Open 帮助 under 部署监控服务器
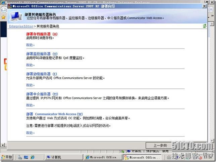Screen dimensions: 216x162 pos(30,65)
